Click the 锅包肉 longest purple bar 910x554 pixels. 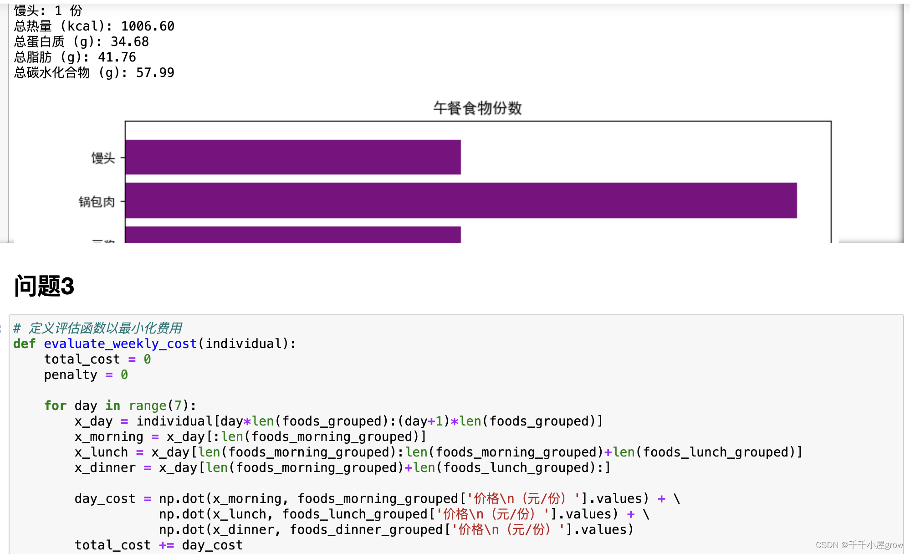tap(460, 200)
